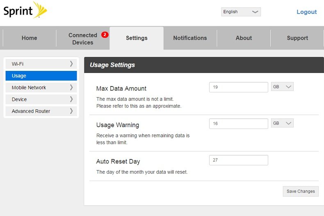
Task: Click the Usage Warning label
Action: pyautogui.click(x=118, y=125)
